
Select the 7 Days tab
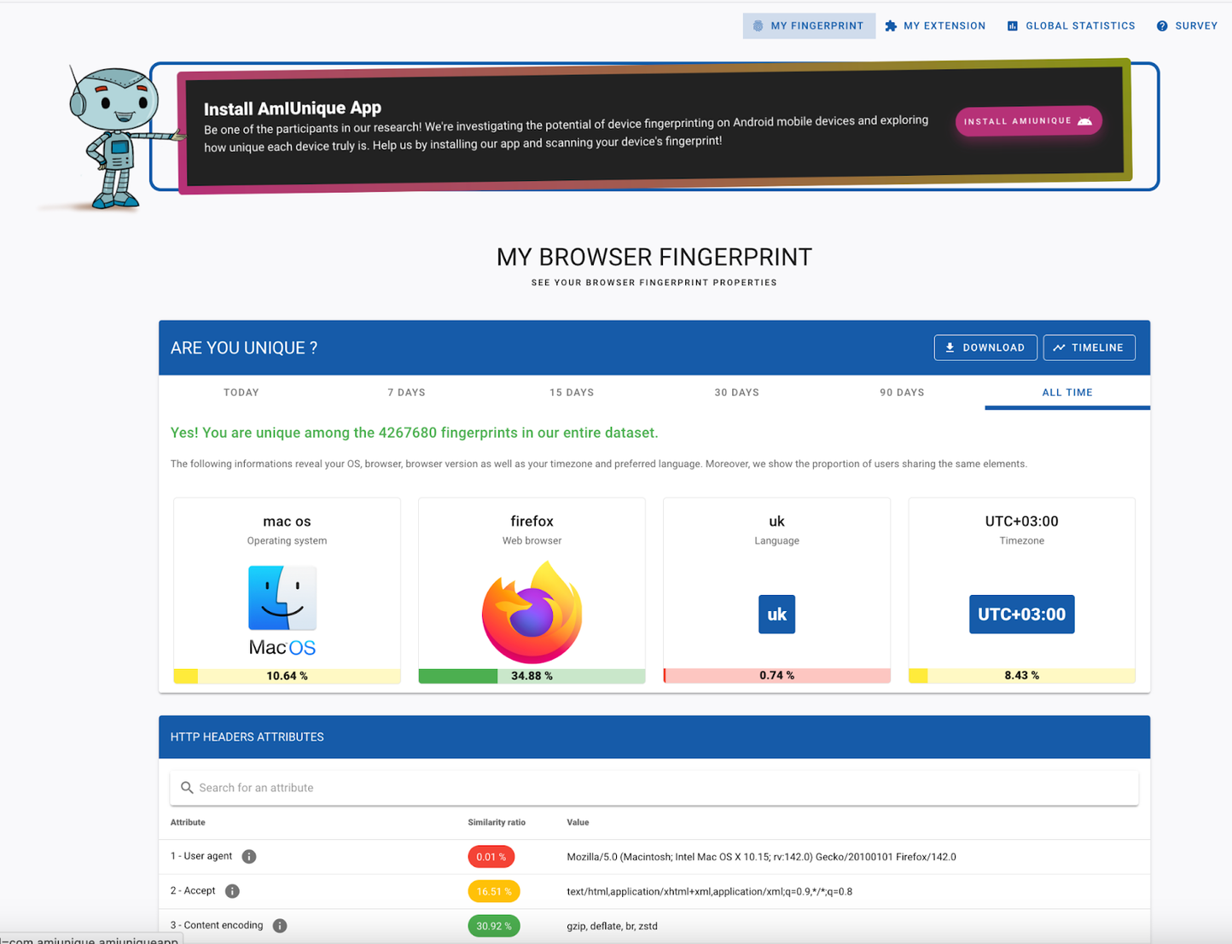click(x=406, y=393)
